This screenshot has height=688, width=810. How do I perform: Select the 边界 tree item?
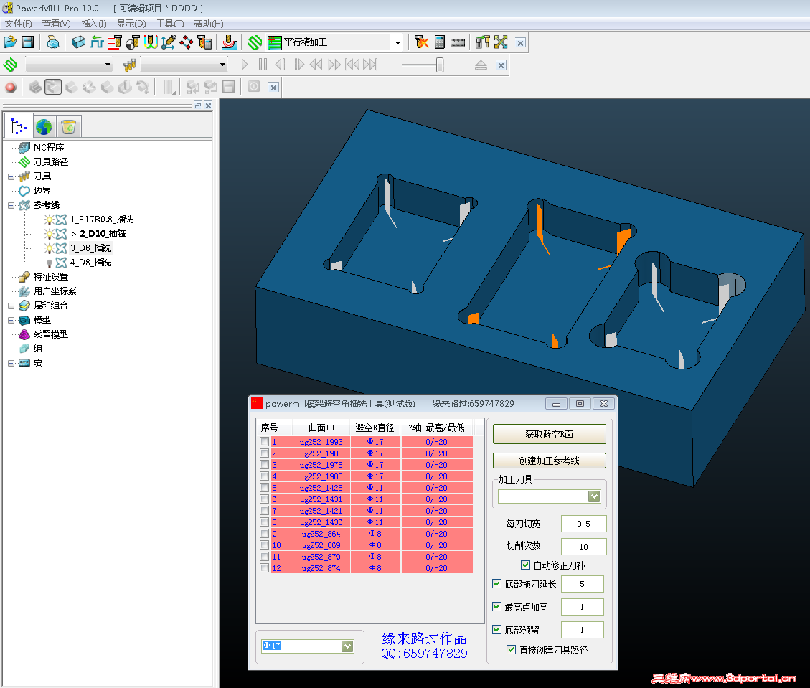(x=42, y=191)
